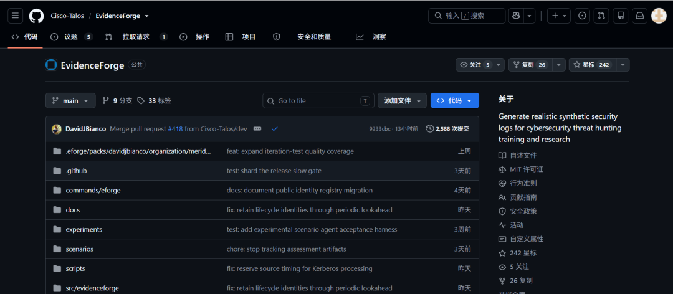Open the Security policy link

[517, 211]
